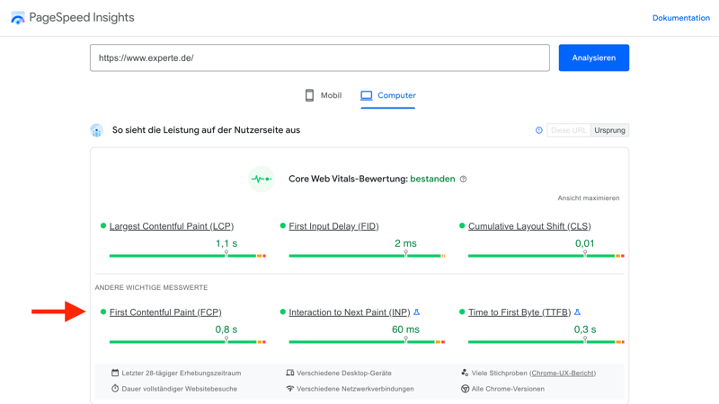This screenshot has height=404, width=719.
Task: Click the Cumulative Layout Shift distribution bar
Action: click(546, 256)
